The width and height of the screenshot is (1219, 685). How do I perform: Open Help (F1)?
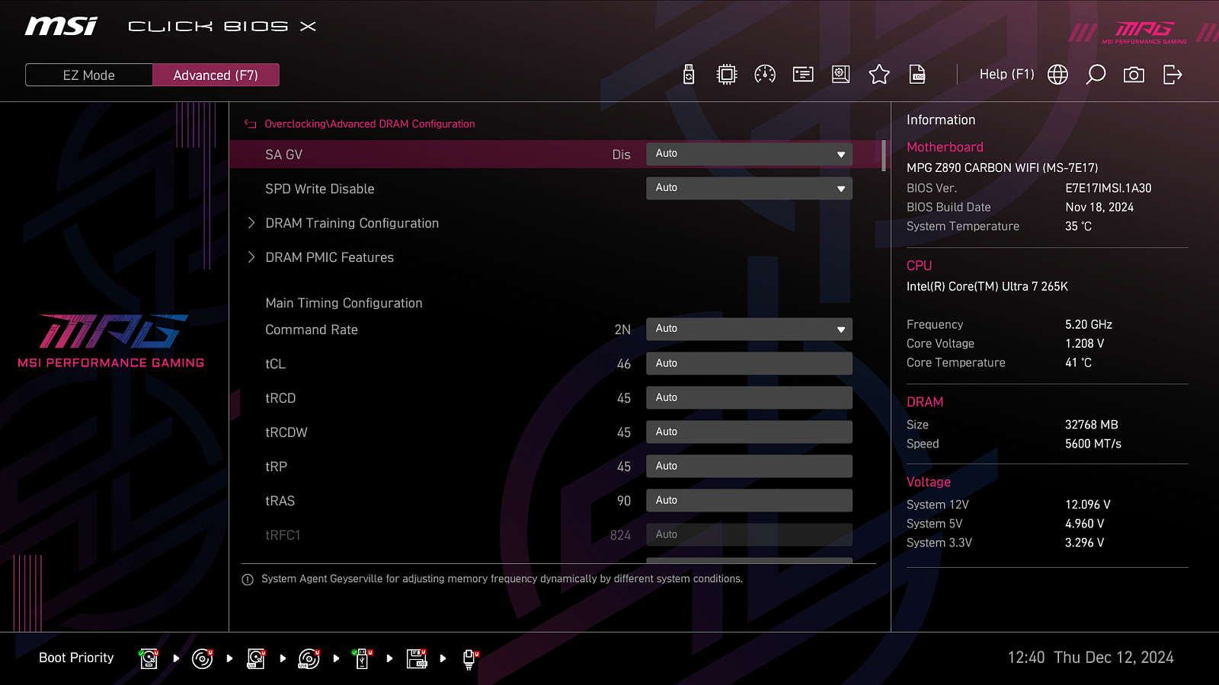[1006, 75]
